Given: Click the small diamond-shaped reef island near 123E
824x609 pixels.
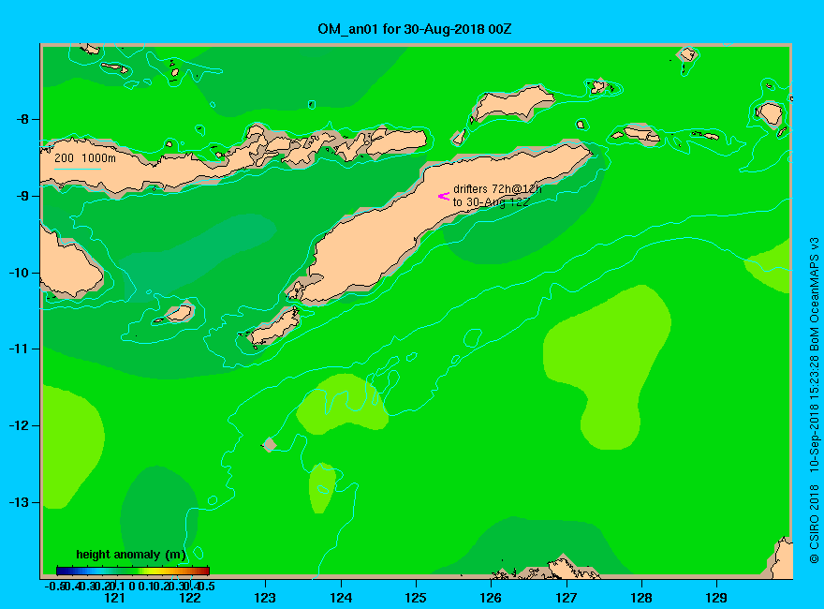Looking at the screenshot, I should 269,444.
